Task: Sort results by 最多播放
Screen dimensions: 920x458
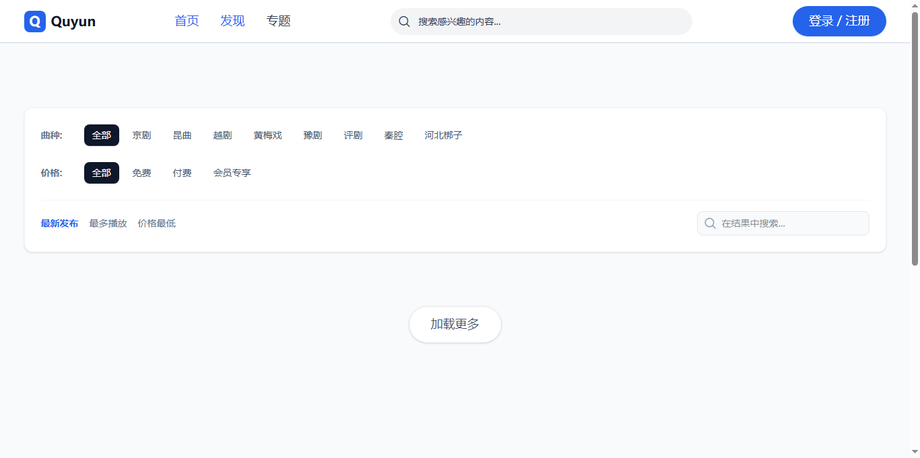Action: 108,223
